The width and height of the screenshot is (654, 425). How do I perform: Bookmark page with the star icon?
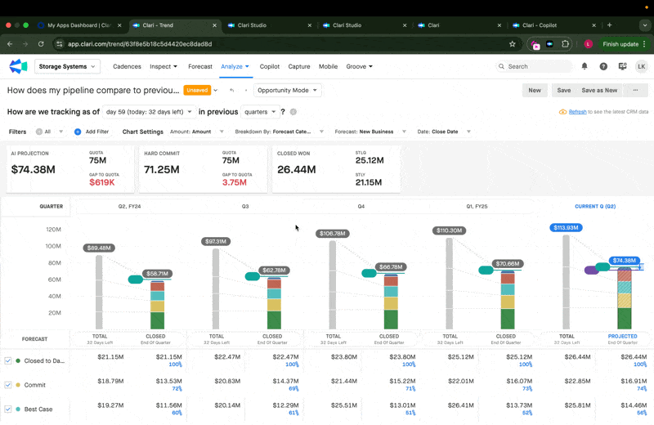coord(513,44)
